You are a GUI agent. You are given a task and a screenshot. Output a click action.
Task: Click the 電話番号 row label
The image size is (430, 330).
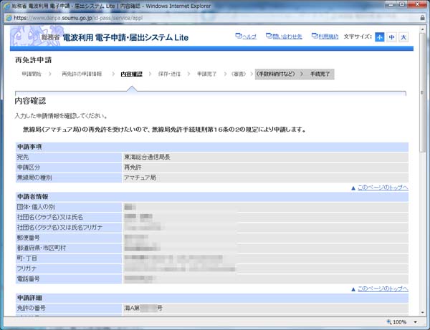point(28,278)
